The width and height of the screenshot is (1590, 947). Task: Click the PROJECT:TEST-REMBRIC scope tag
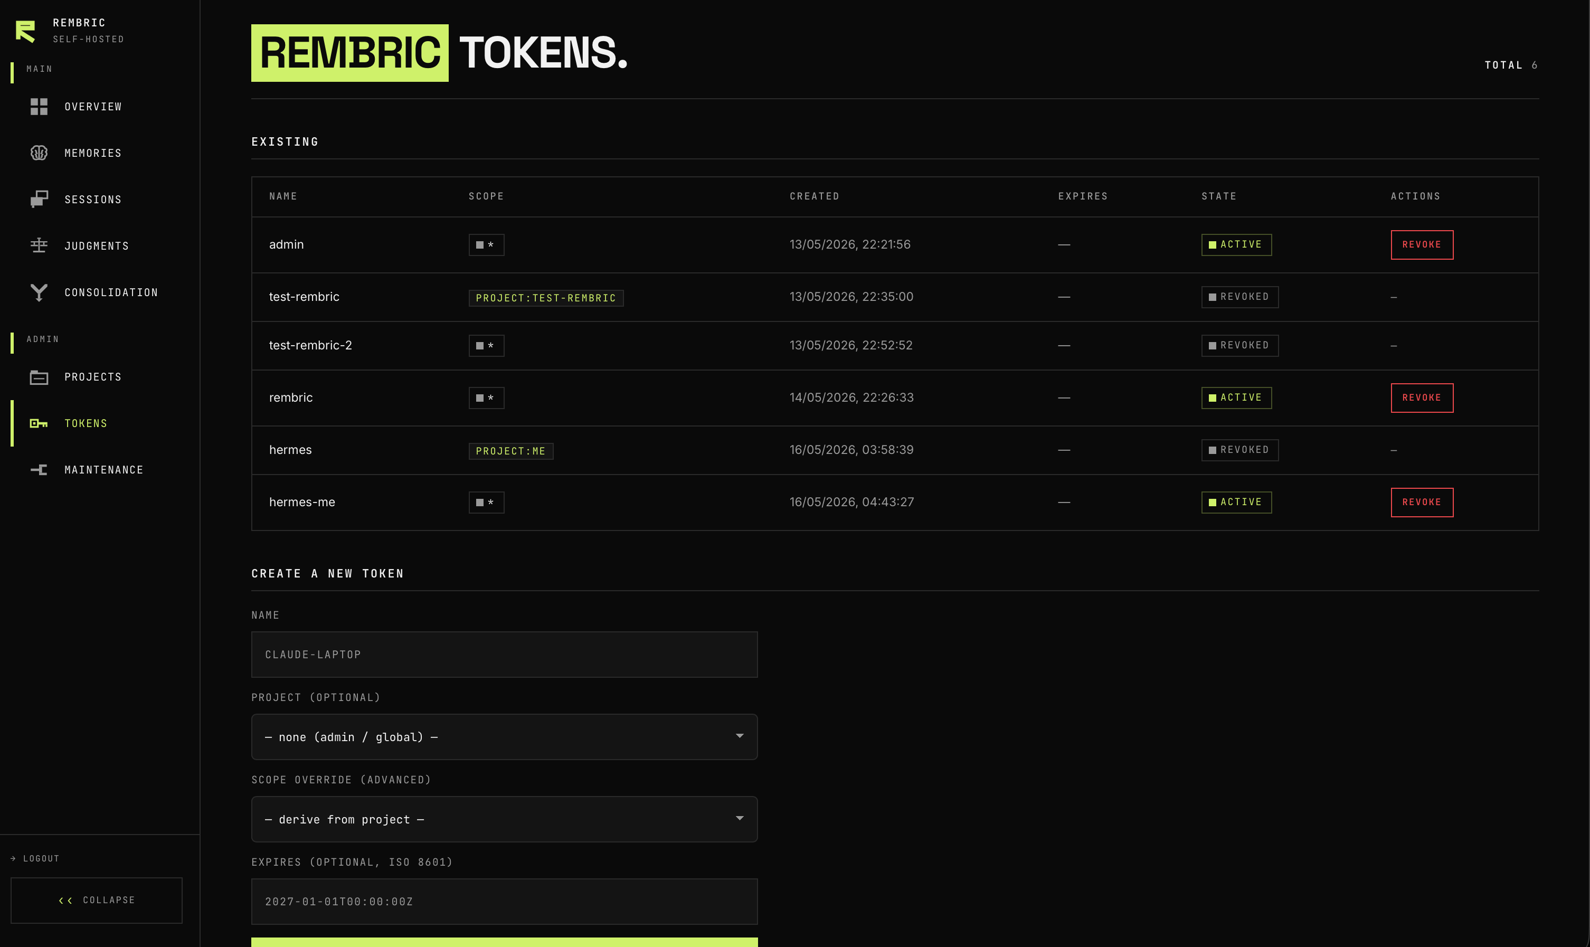(545, 298)
